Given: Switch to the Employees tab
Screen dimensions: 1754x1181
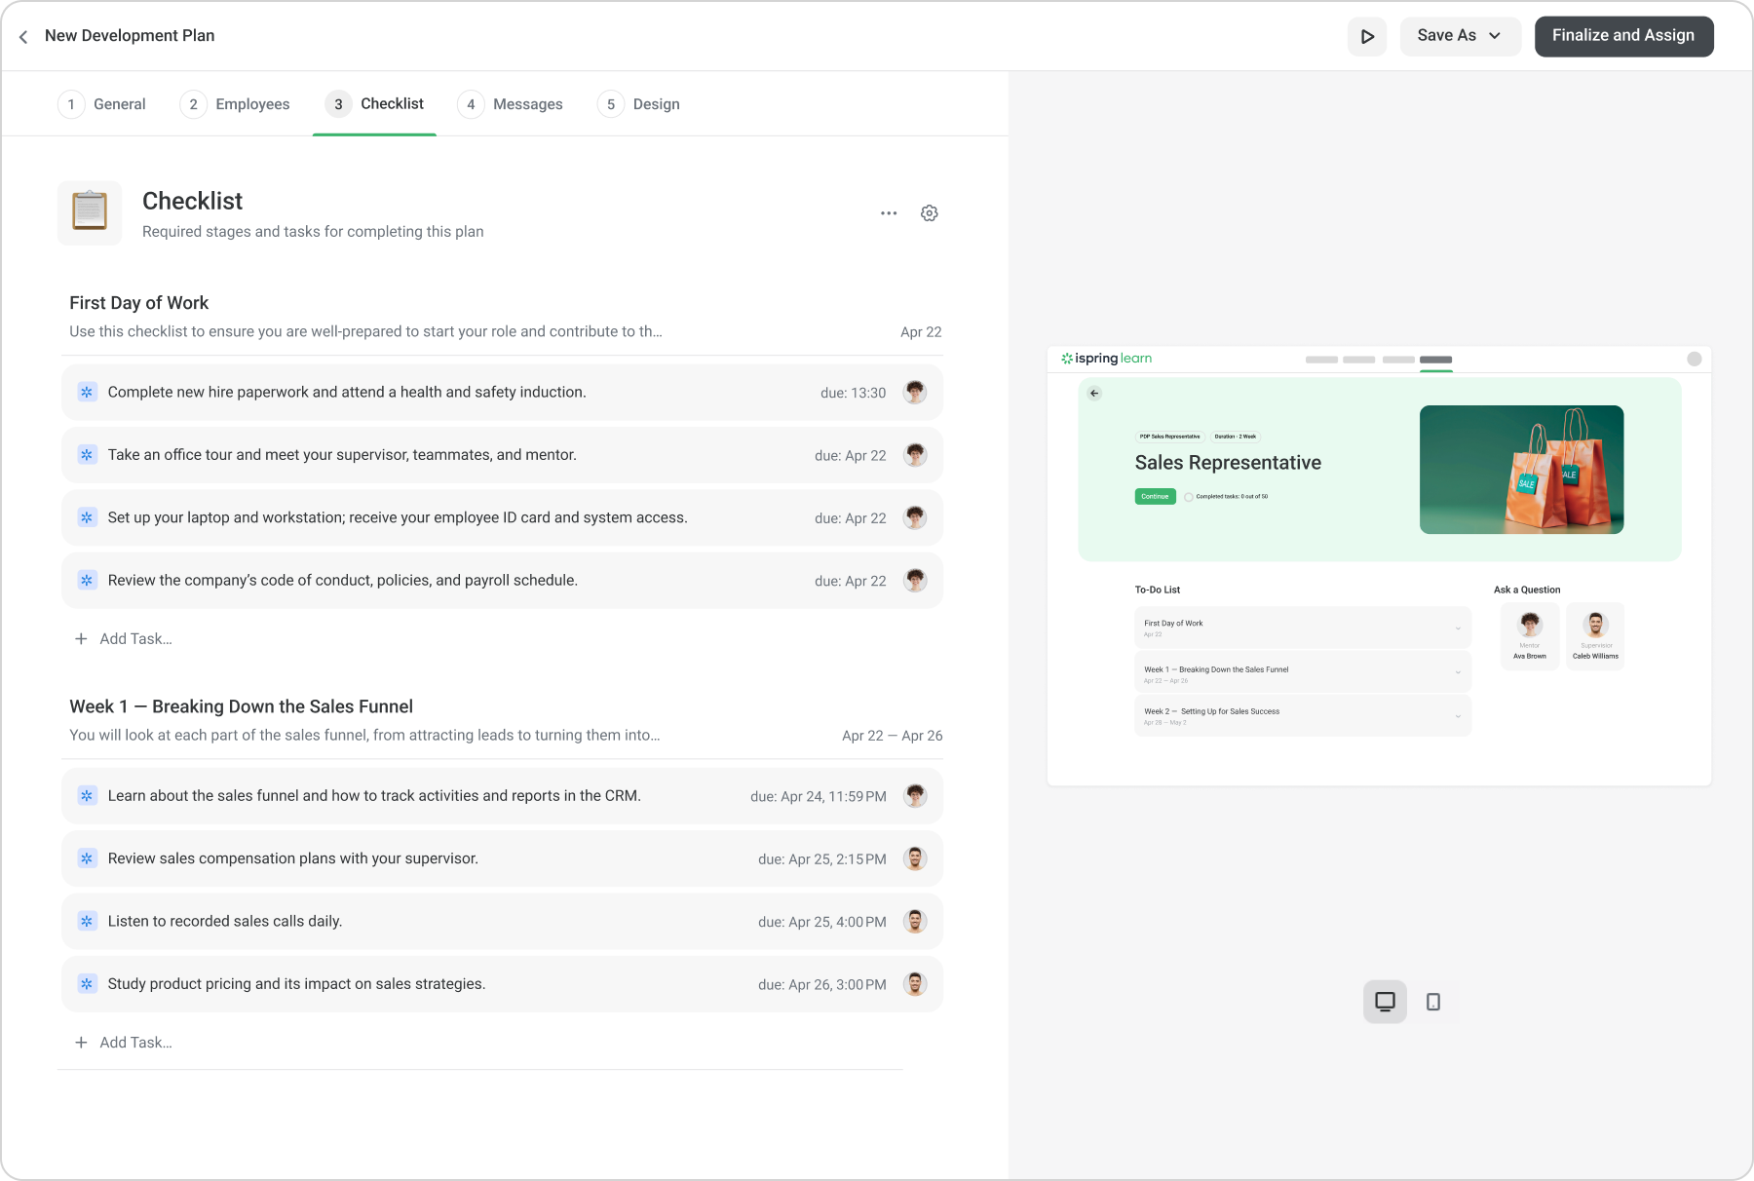Looking at the screenshot, I should pos(251,104).
